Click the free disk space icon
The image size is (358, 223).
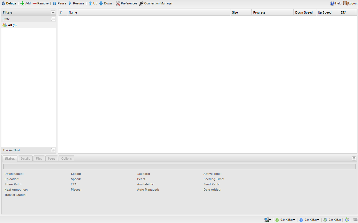355,220
